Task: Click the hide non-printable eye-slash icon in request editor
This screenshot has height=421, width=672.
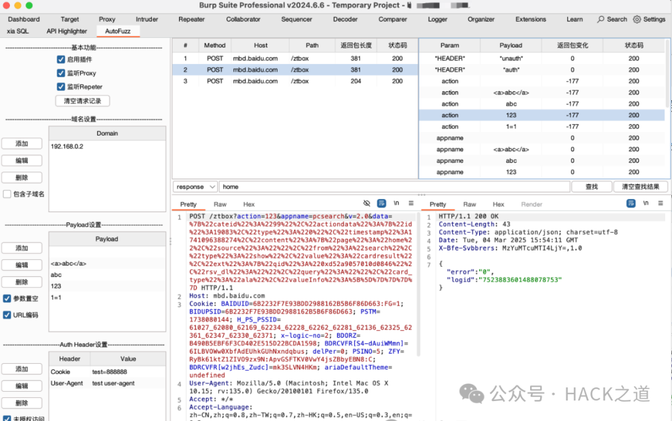Action: tap(366, 203)
